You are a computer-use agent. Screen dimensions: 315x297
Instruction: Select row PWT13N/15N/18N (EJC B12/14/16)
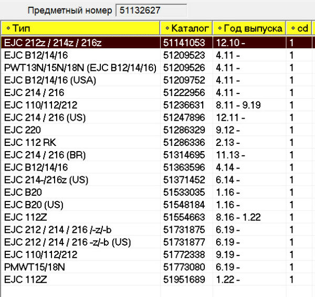pyautogui.click(x=157, y=68)
